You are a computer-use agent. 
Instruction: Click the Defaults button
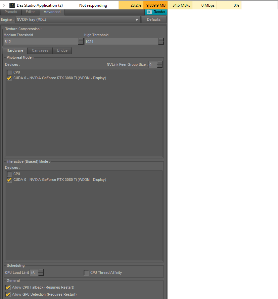(153, 20)
